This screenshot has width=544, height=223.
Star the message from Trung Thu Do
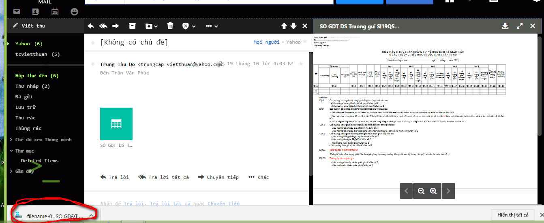[300, 64]
